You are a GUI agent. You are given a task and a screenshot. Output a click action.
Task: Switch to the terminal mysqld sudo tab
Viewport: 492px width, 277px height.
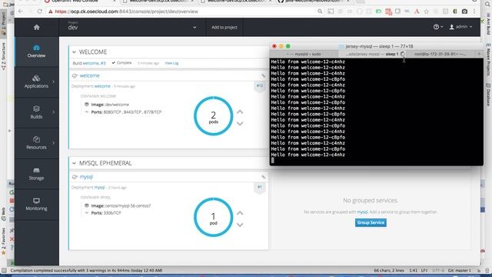tap(304, 54)
